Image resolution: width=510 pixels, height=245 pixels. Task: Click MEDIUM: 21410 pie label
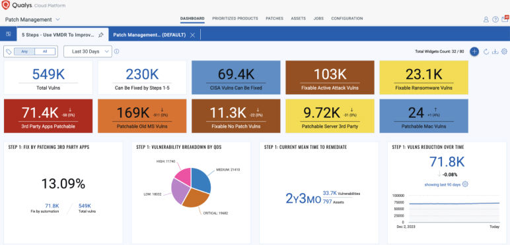228,169
